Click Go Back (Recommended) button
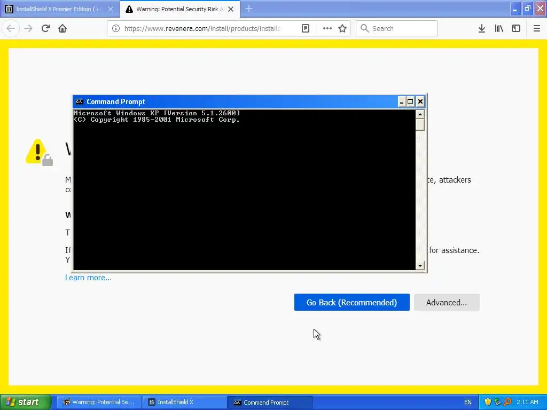547x410 pixels. tap(351, 302)
